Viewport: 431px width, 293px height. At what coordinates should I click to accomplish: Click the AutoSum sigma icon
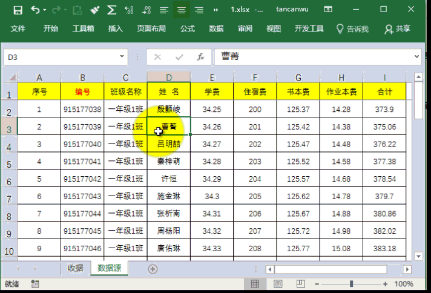pyautogui.click(x=112, y=10)
